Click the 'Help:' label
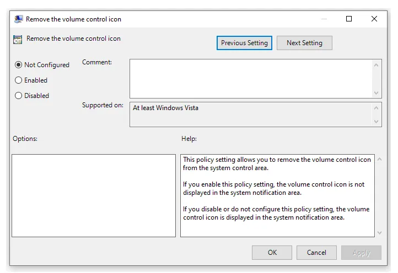The image size is (398, 273). (189, 139)
